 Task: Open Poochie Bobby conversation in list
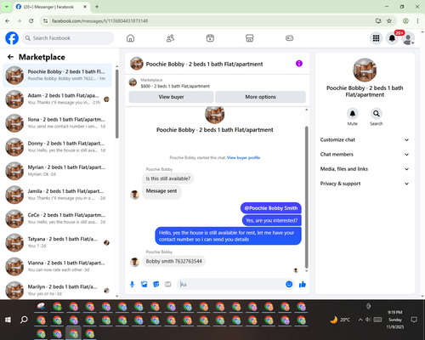point(57,75)
